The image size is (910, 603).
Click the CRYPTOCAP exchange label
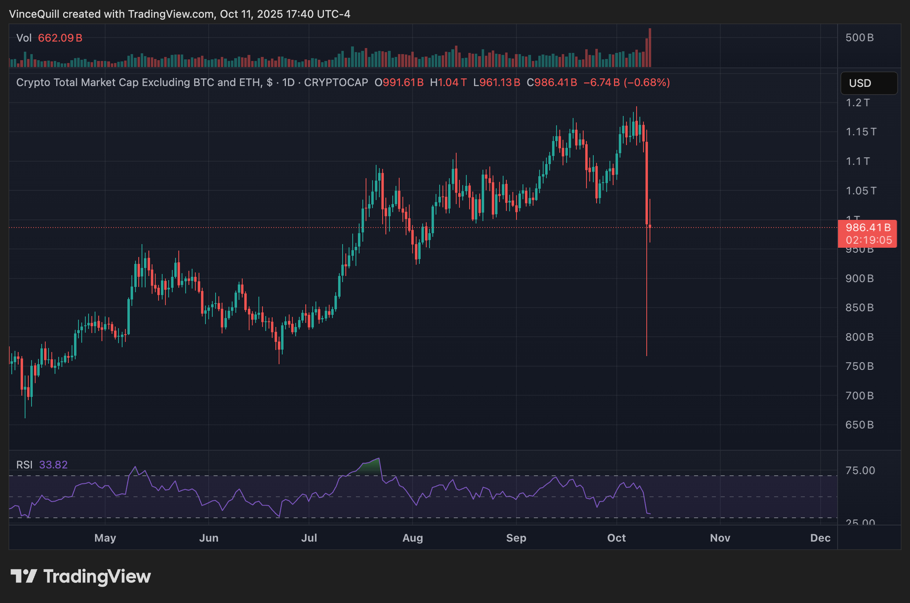coord(337,83)
